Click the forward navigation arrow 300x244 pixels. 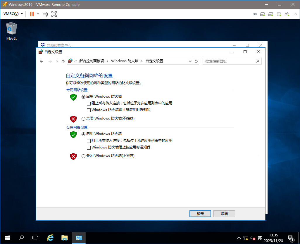point(50,61)
